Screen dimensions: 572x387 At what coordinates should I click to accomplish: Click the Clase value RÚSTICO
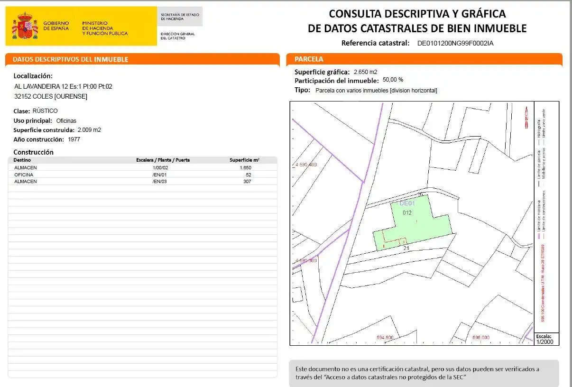[45, 111]
